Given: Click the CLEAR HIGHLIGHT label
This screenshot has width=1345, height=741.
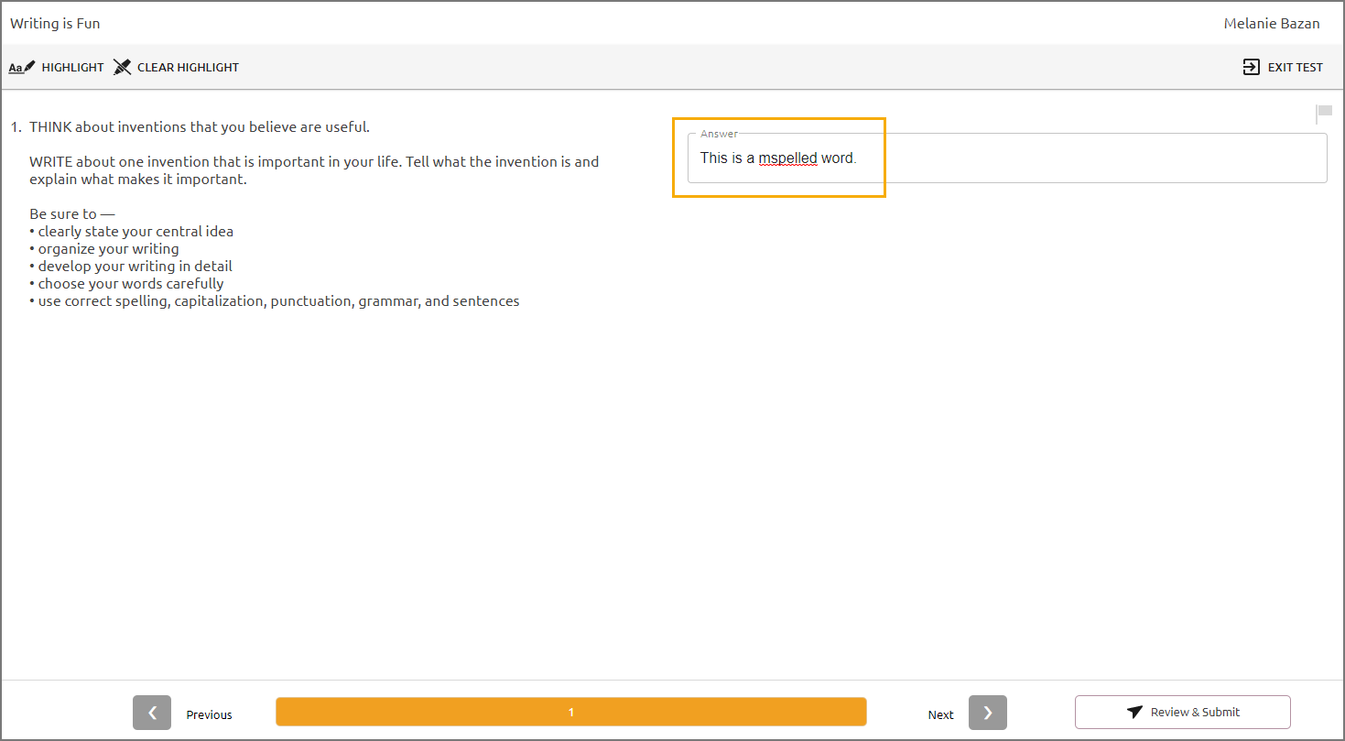Looking at the screenshot, I should point(188,68).
